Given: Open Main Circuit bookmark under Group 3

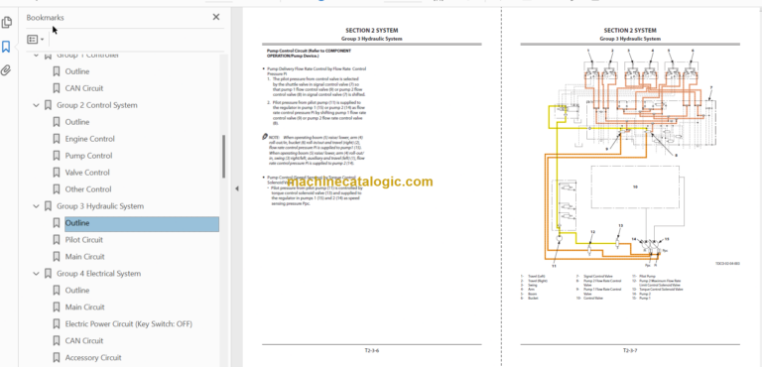Looking at the screenshot, I should [x=84, y=257].
